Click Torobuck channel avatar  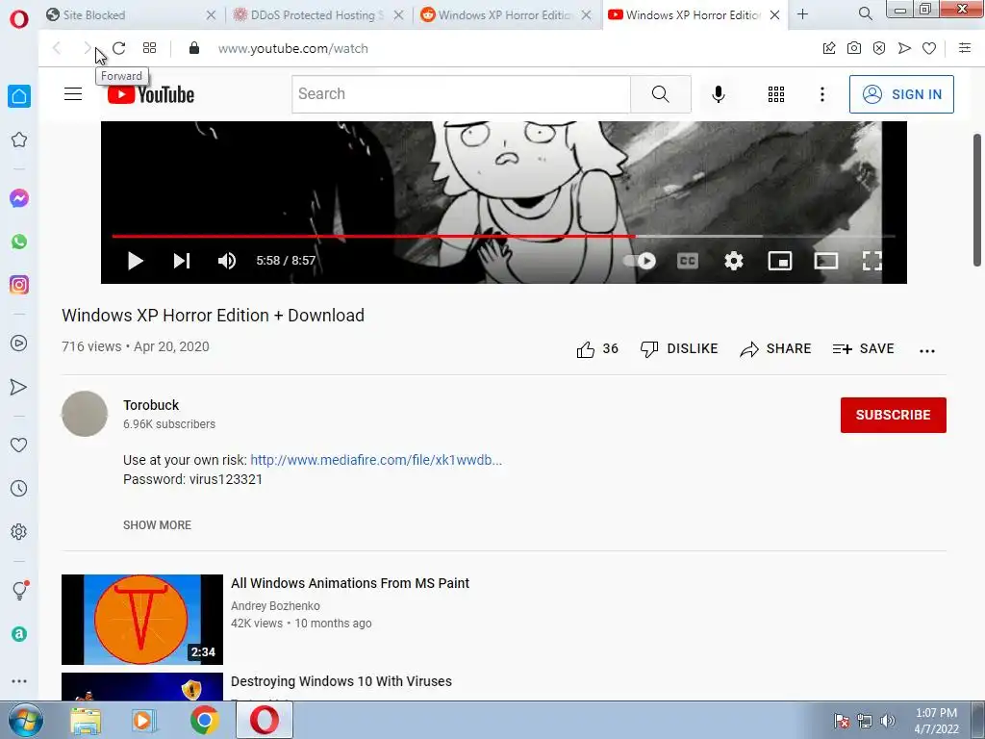(x=85, y=414)
